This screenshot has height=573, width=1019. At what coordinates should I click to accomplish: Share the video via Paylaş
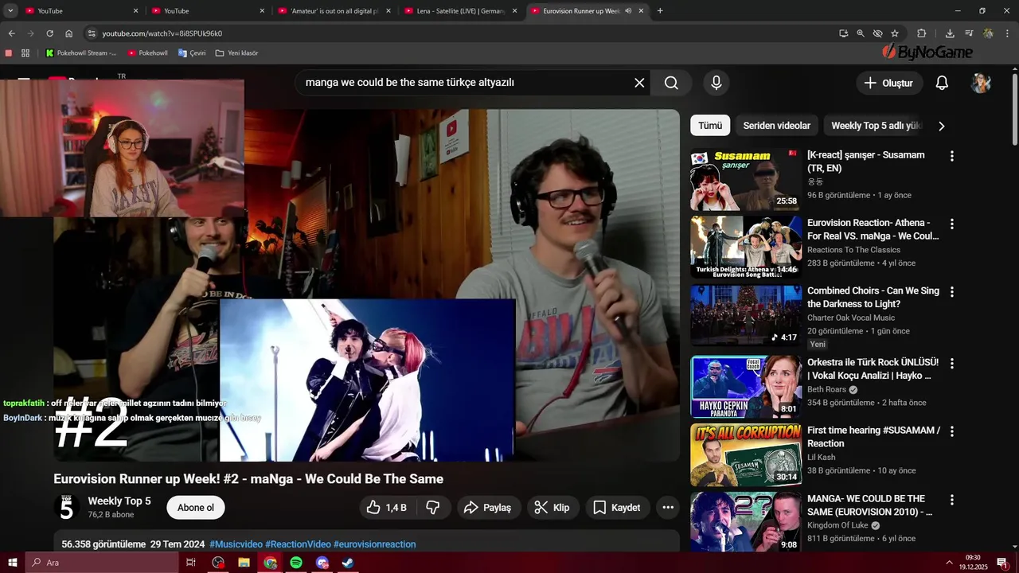click(489, 508)
